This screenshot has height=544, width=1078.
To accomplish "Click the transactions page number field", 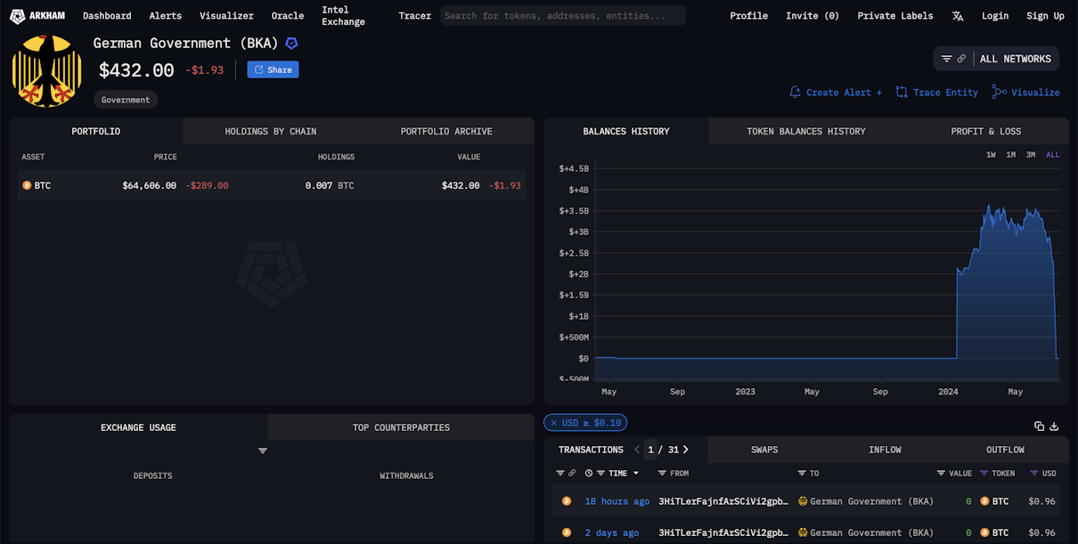I will point(651,450).
